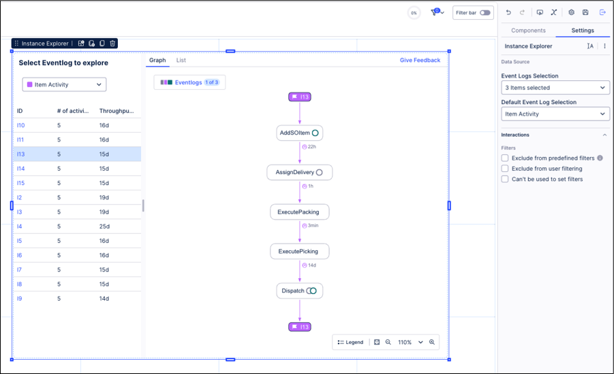Check Exclude from predefined filters

point(505,158)
